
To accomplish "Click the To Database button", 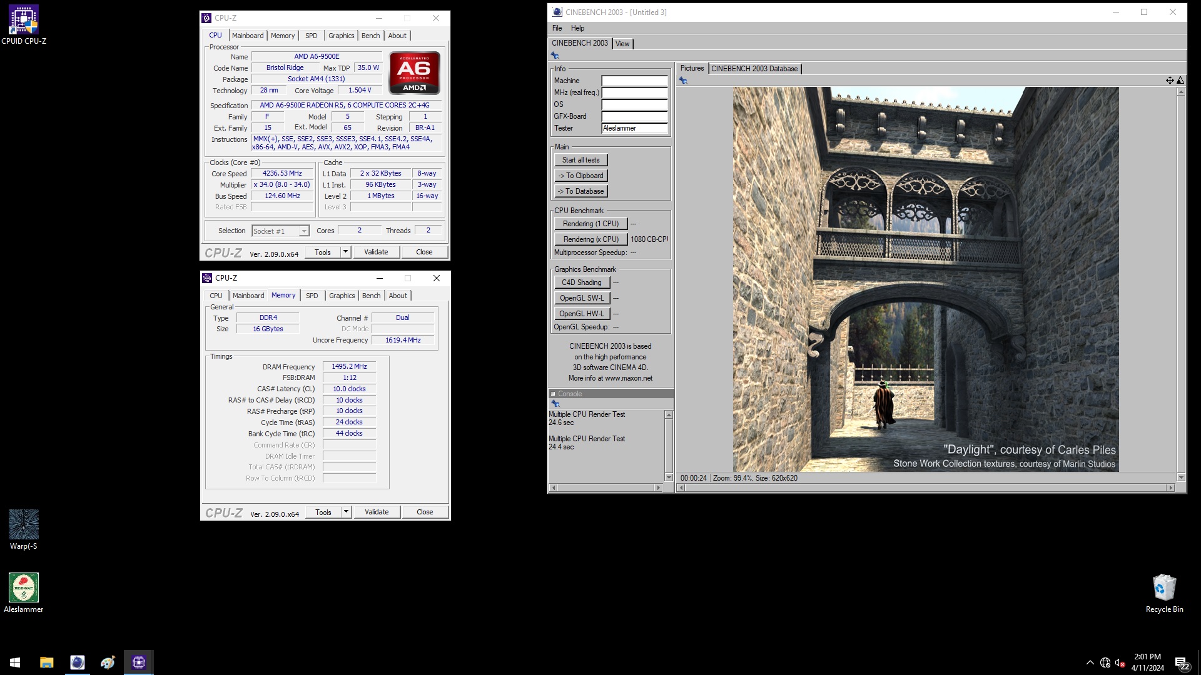I will (x=580, y=191).
